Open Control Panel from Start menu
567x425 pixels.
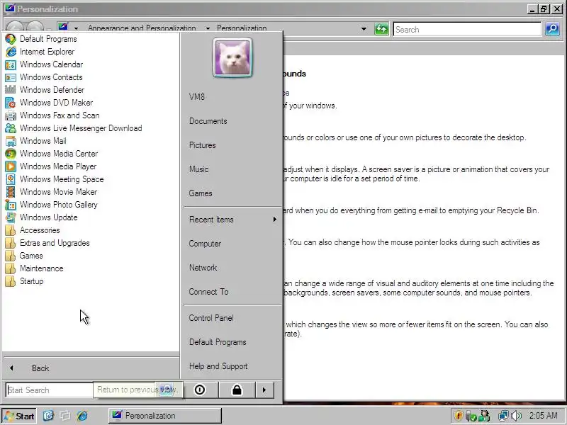(210, 318)
